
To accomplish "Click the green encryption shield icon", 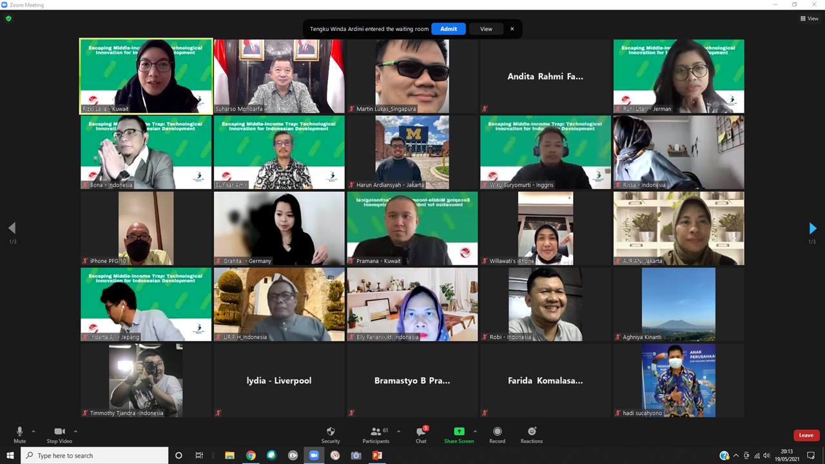I will (8, 19).
